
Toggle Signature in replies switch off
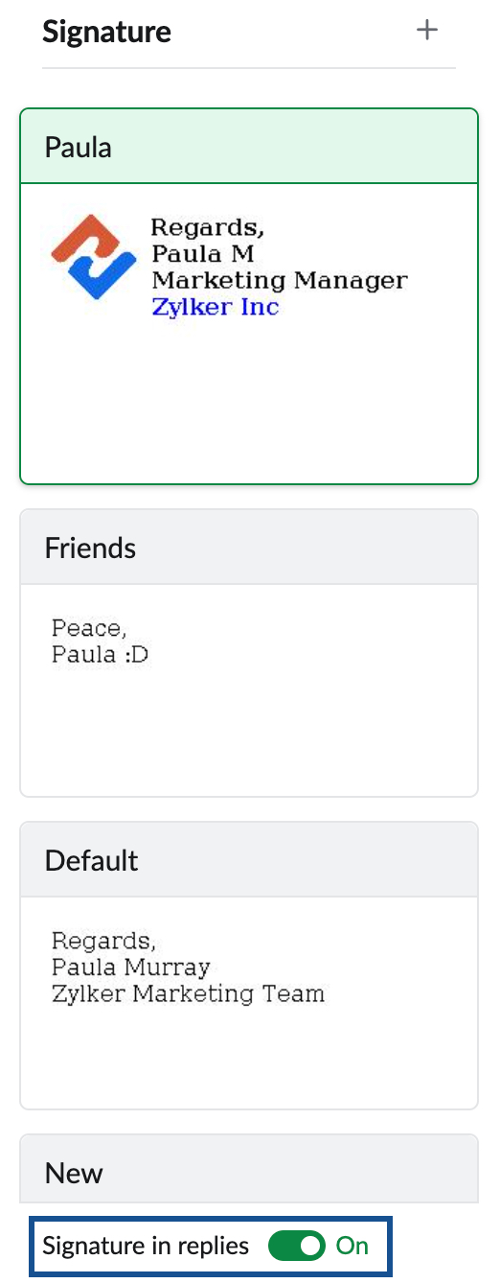(296, 1246)
